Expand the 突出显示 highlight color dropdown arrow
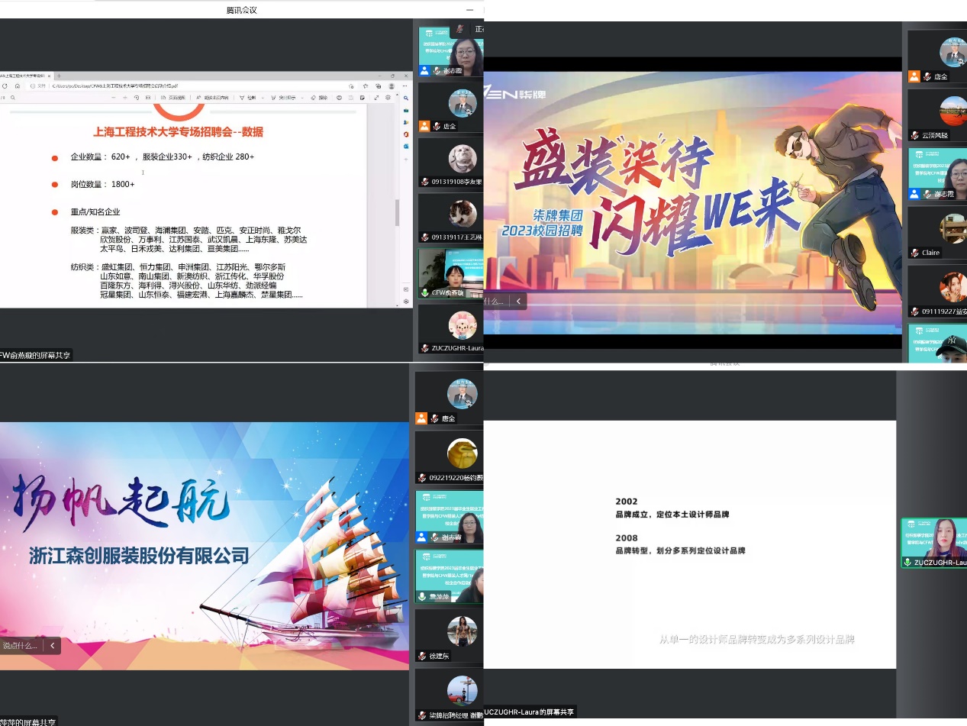The height and width of the screenshot is (726, 967). 302,98
